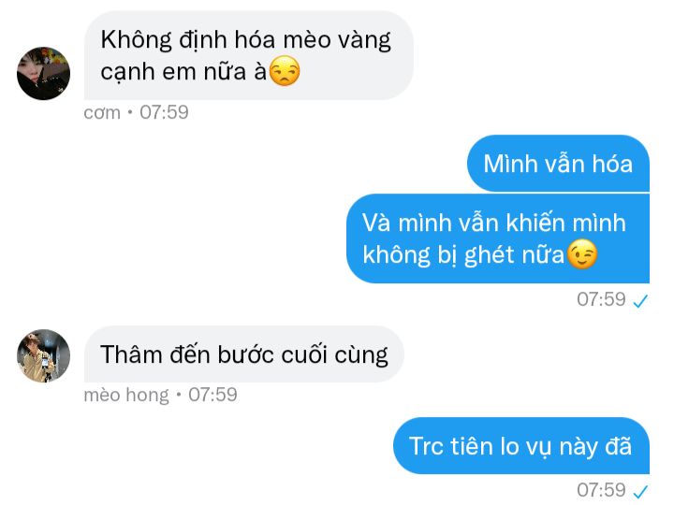Click the word 'Trc' in bottom bubble
The height and width of the screenshot is (505, 674).
click(x=427, y=446)
